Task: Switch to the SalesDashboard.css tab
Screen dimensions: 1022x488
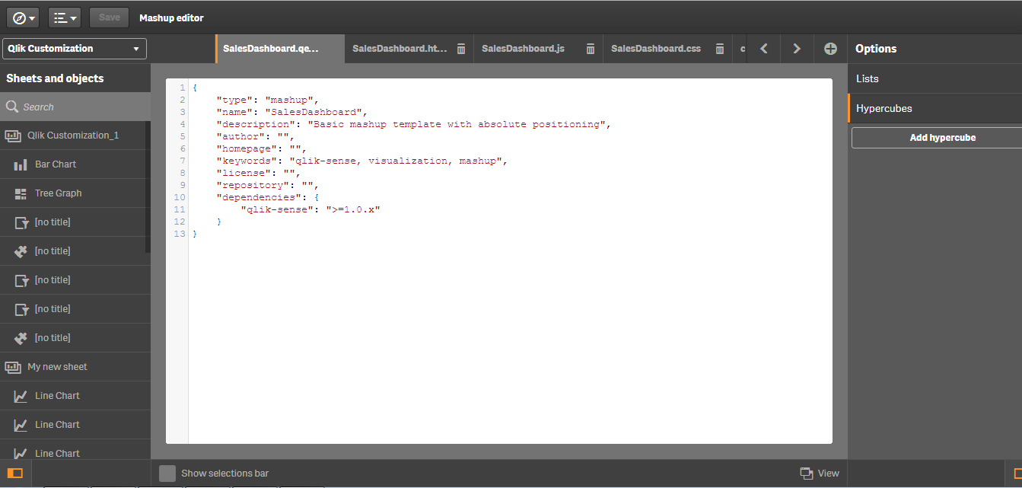Action: point(655,49)
